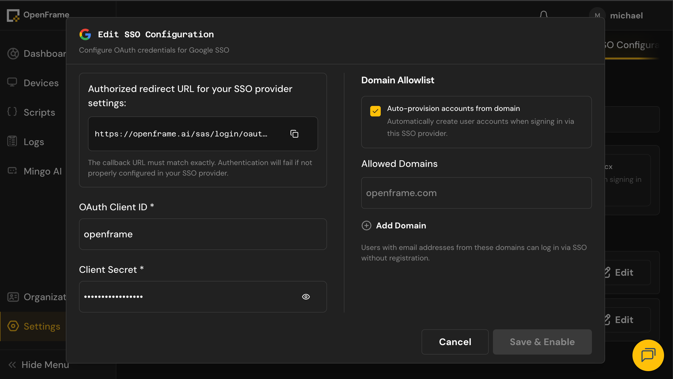Click 'Add Domain' label text

[x=401, y=226]
